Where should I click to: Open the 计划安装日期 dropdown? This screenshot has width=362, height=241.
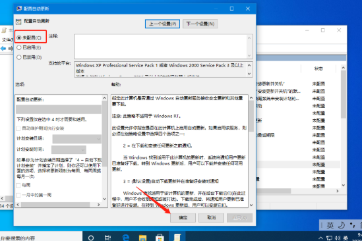[77, 139]
